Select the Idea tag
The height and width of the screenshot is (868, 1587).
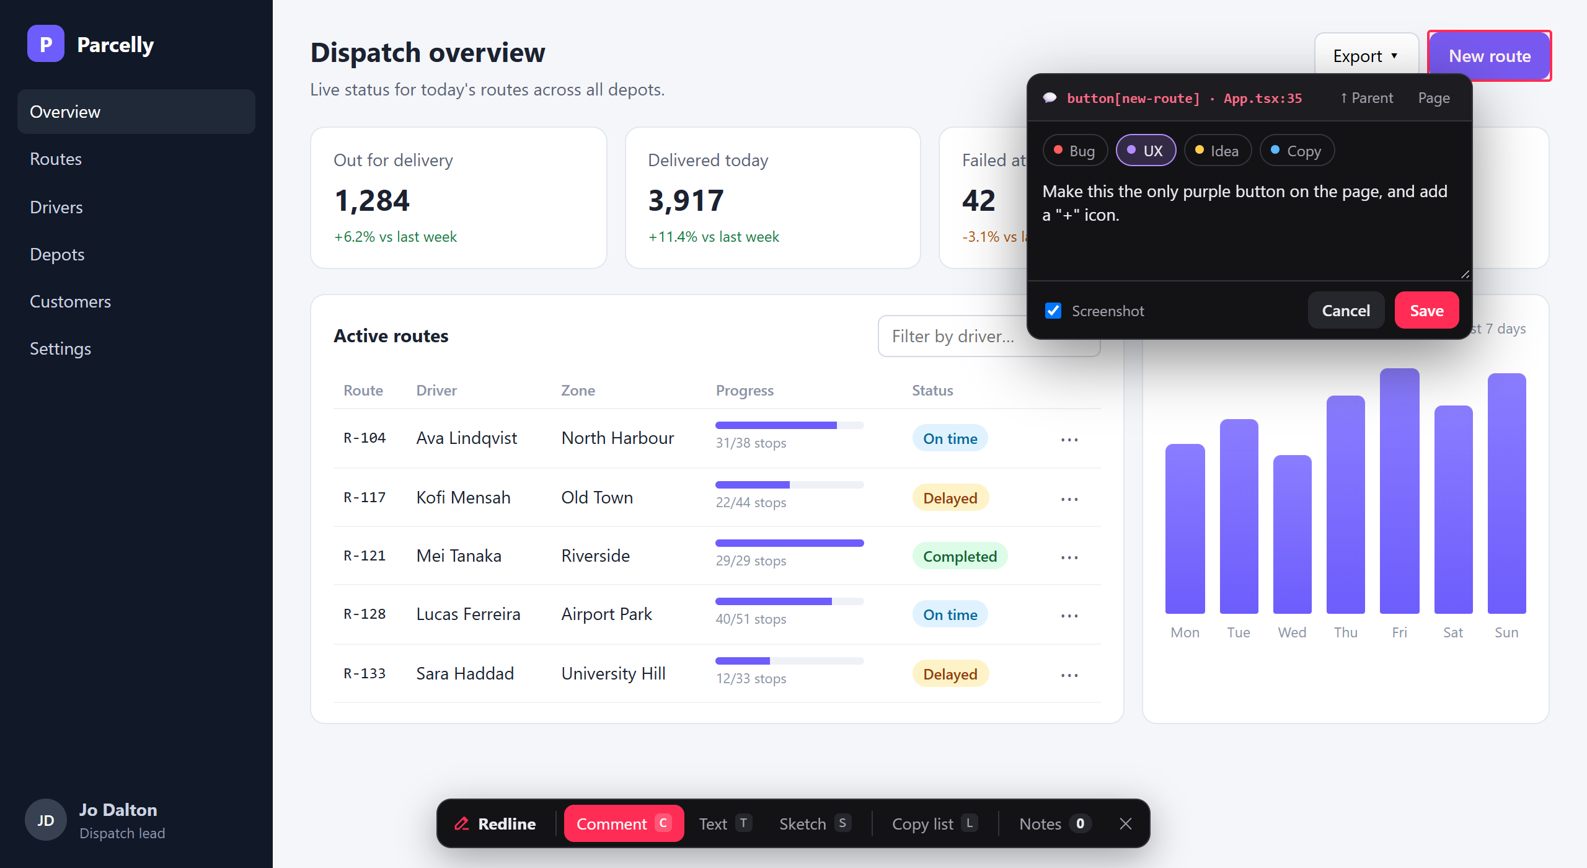1218,151
